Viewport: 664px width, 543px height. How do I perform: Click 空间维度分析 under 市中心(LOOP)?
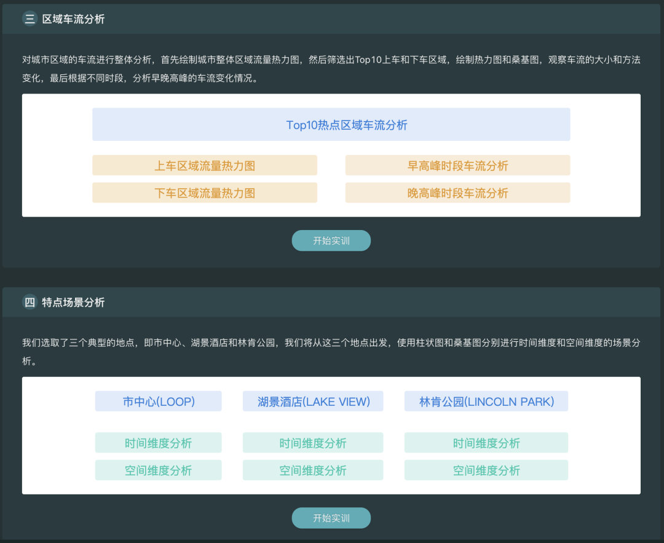click(159, 470)
